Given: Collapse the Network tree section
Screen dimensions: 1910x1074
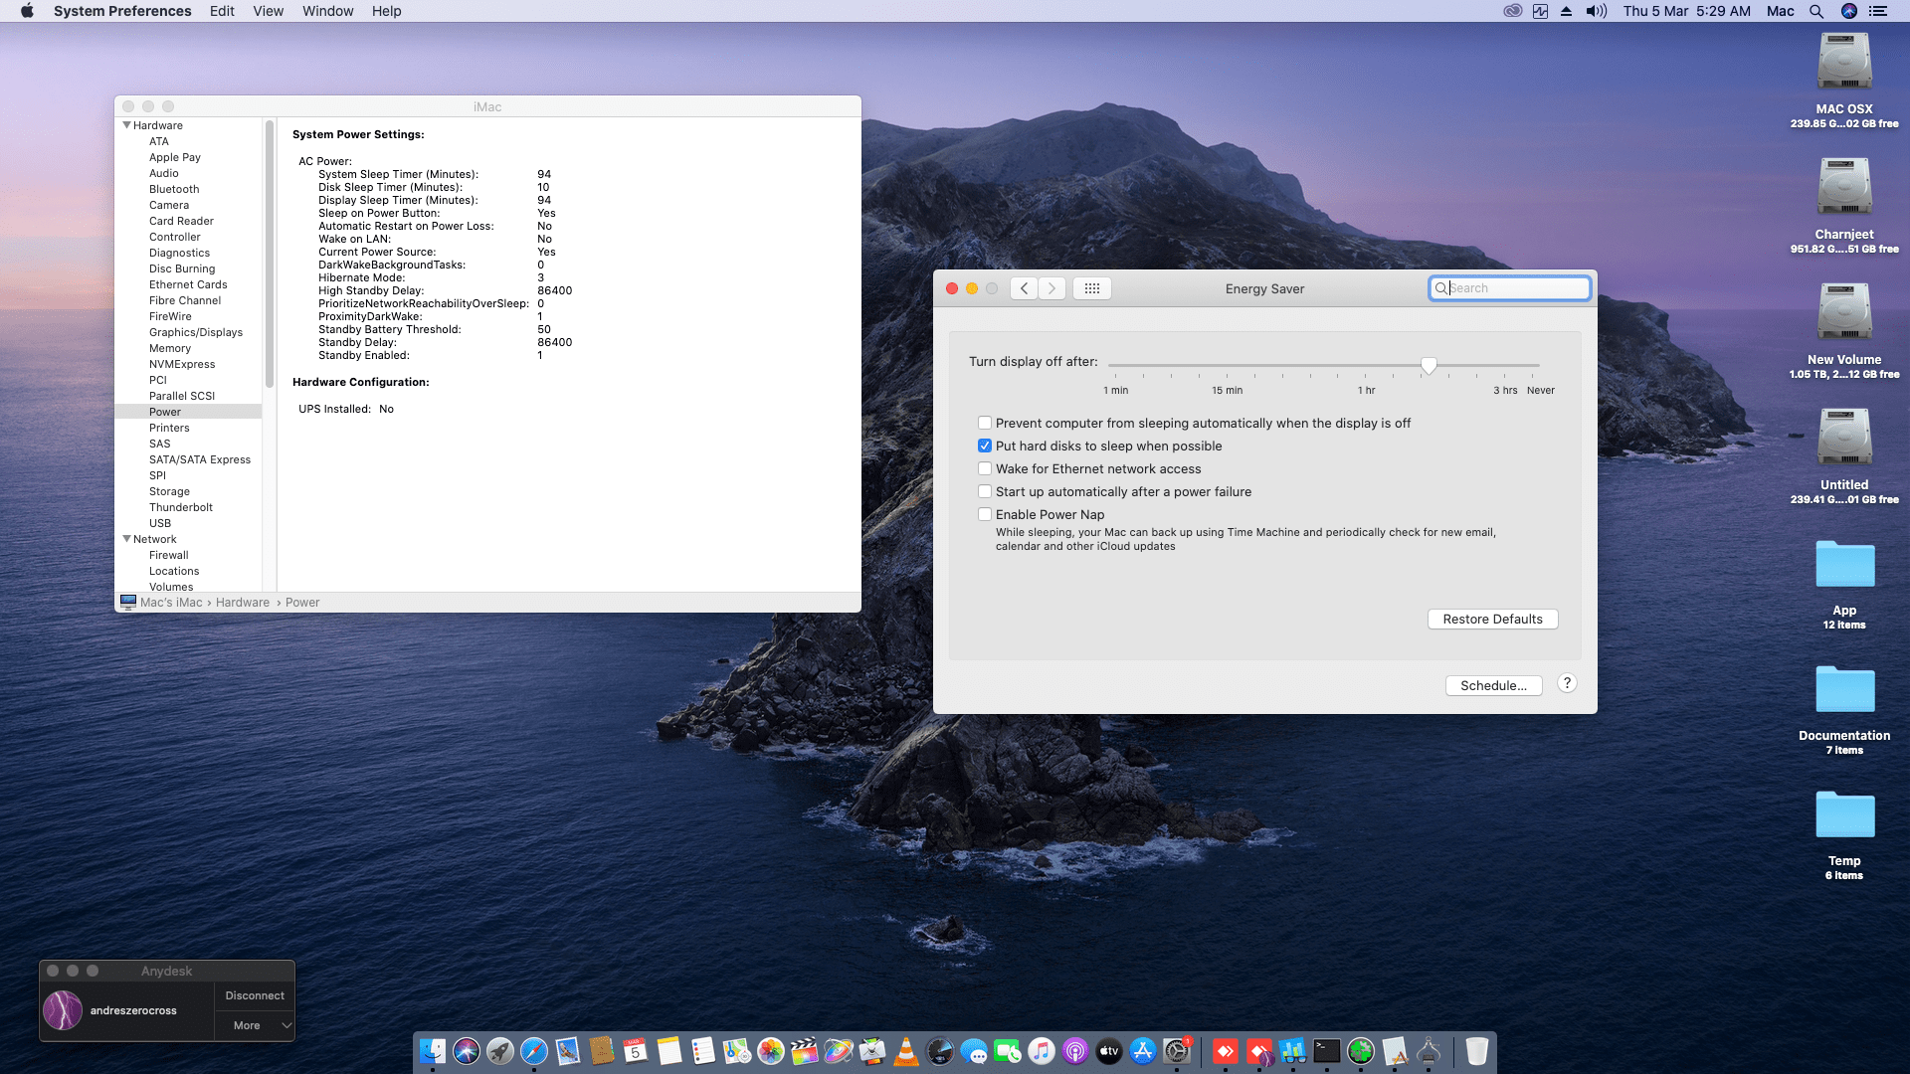Looking at the screenshot, I should point(126,539).
